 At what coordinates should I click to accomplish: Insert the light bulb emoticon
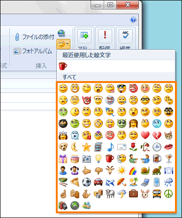[99, 158]
